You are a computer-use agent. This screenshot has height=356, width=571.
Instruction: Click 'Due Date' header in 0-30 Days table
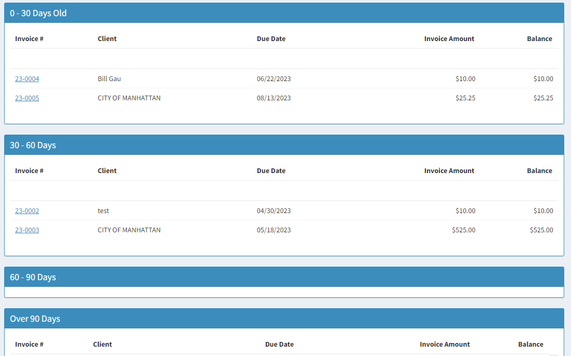271,38
